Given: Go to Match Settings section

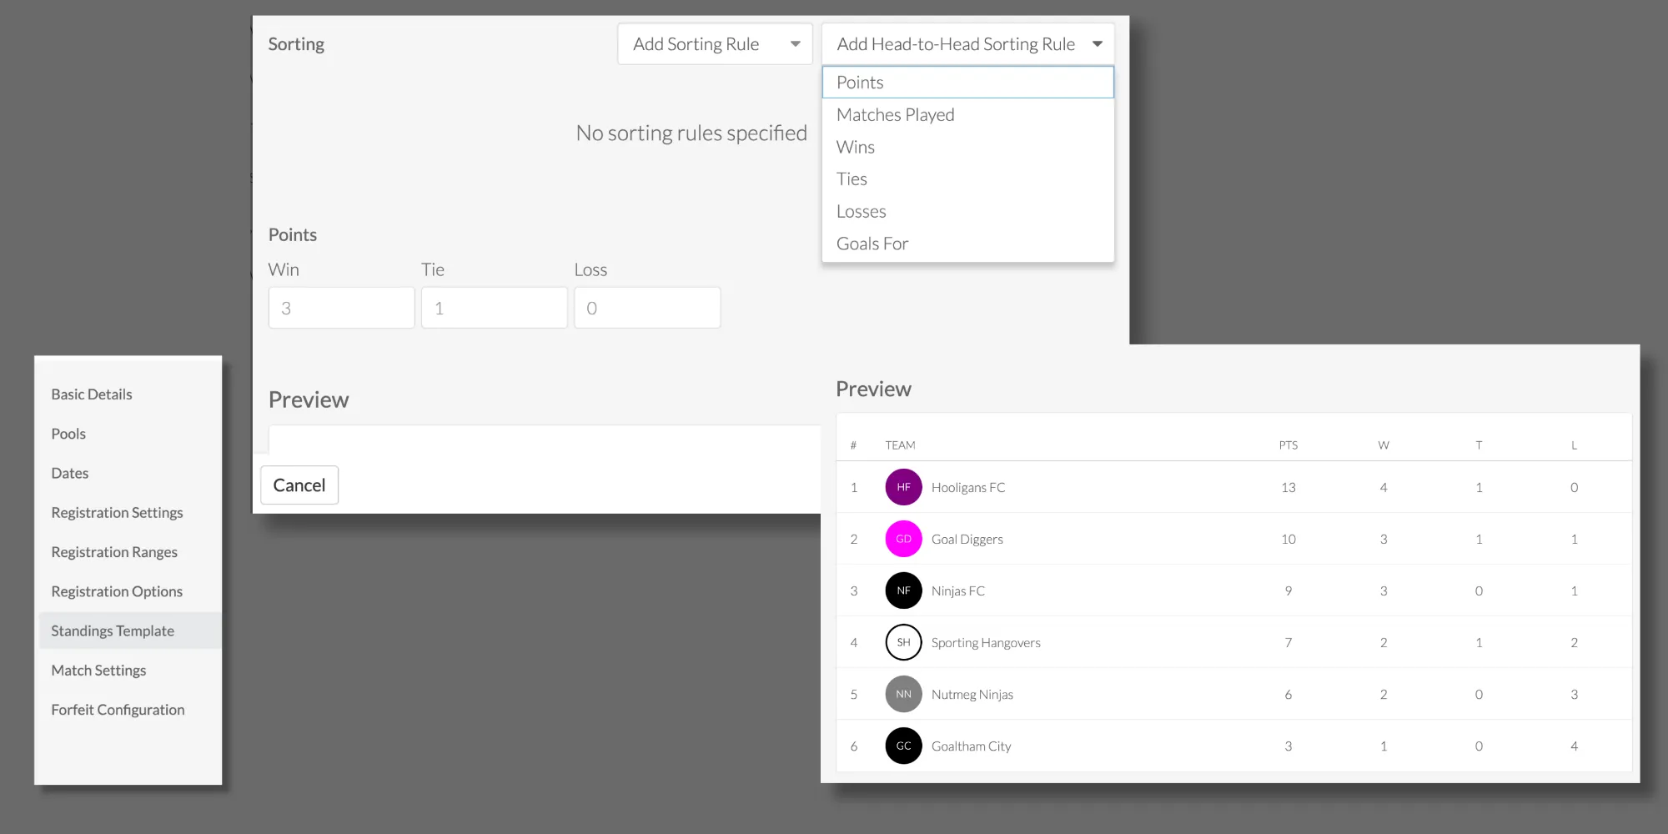Looking at the screenshot, I should tap(98, 671).
